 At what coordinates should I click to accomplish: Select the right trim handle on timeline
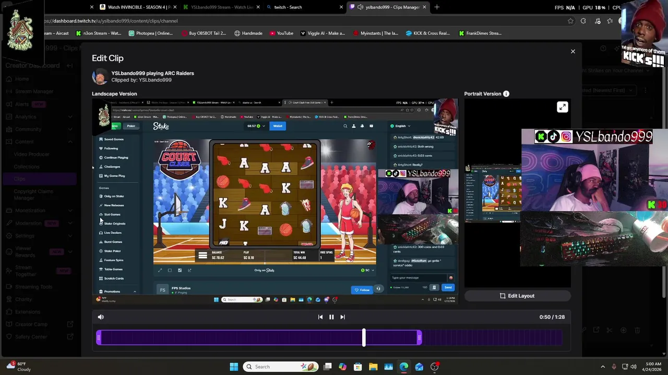419,339
